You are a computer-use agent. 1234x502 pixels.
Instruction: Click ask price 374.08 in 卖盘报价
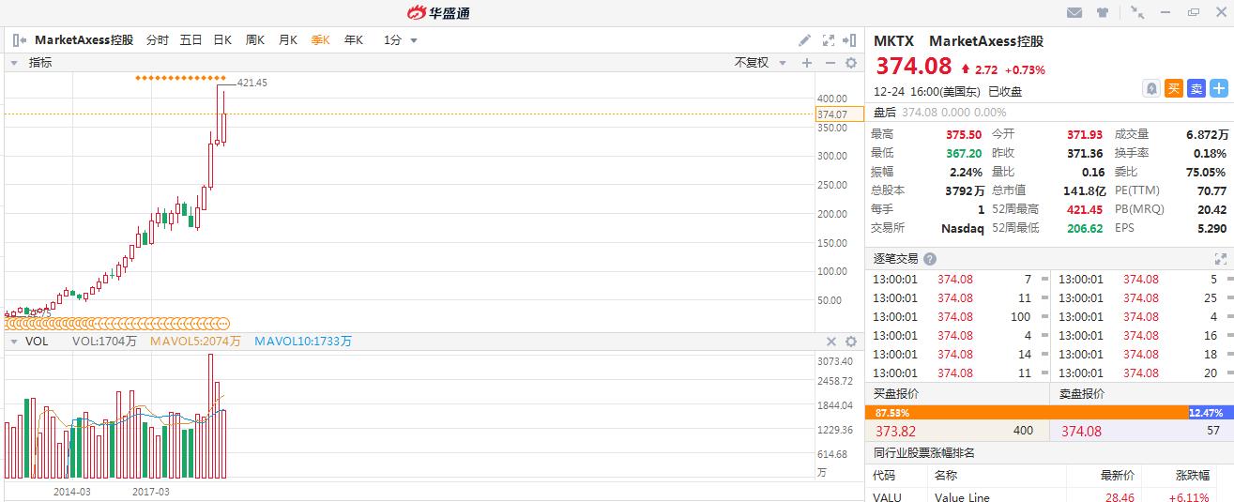pos(1081,431)
